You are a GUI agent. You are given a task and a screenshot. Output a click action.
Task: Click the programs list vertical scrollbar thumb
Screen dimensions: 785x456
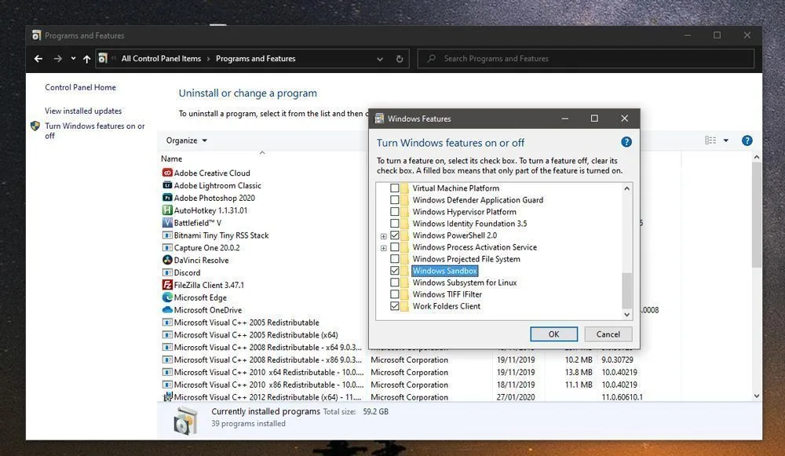tap(757, 215)
